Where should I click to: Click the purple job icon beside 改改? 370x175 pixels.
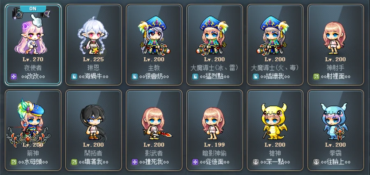coord(14,77)
